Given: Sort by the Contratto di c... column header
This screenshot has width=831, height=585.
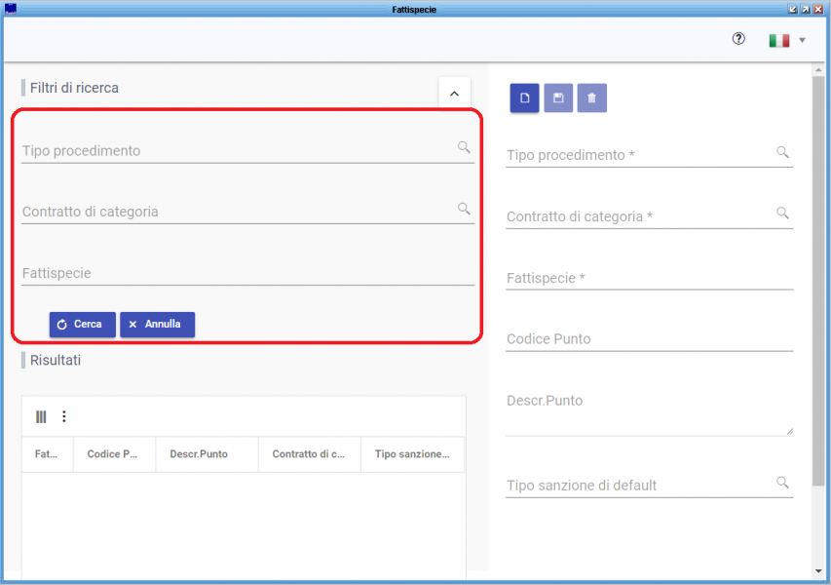Looking at the screenshot, I should pos(309,454).
